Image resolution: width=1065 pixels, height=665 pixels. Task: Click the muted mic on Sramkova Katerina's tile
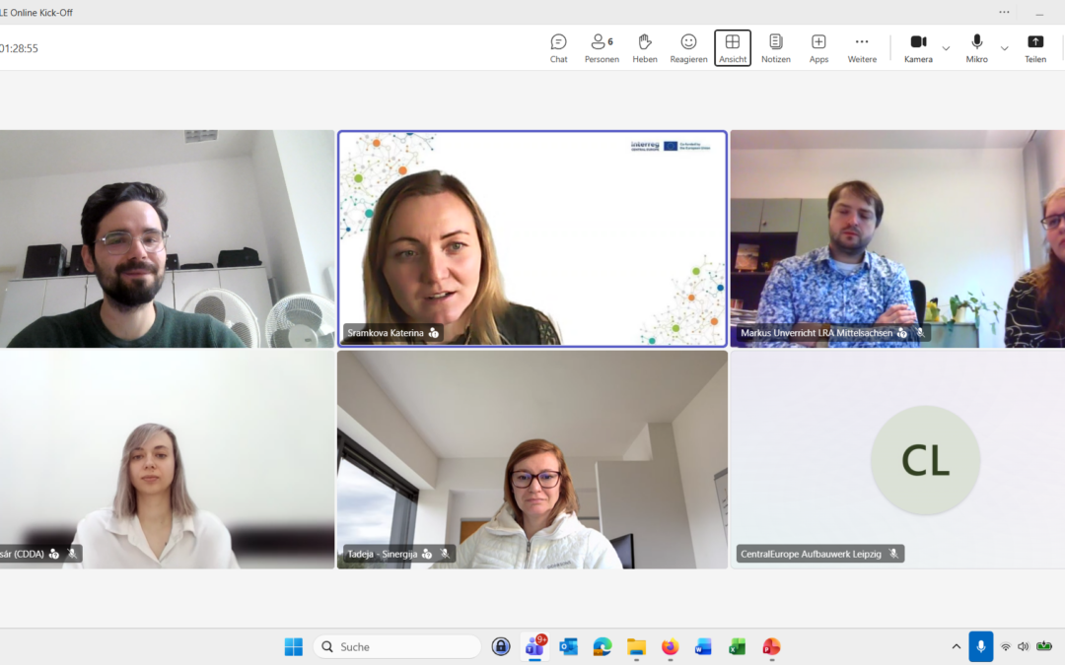(x=434, y=333)
